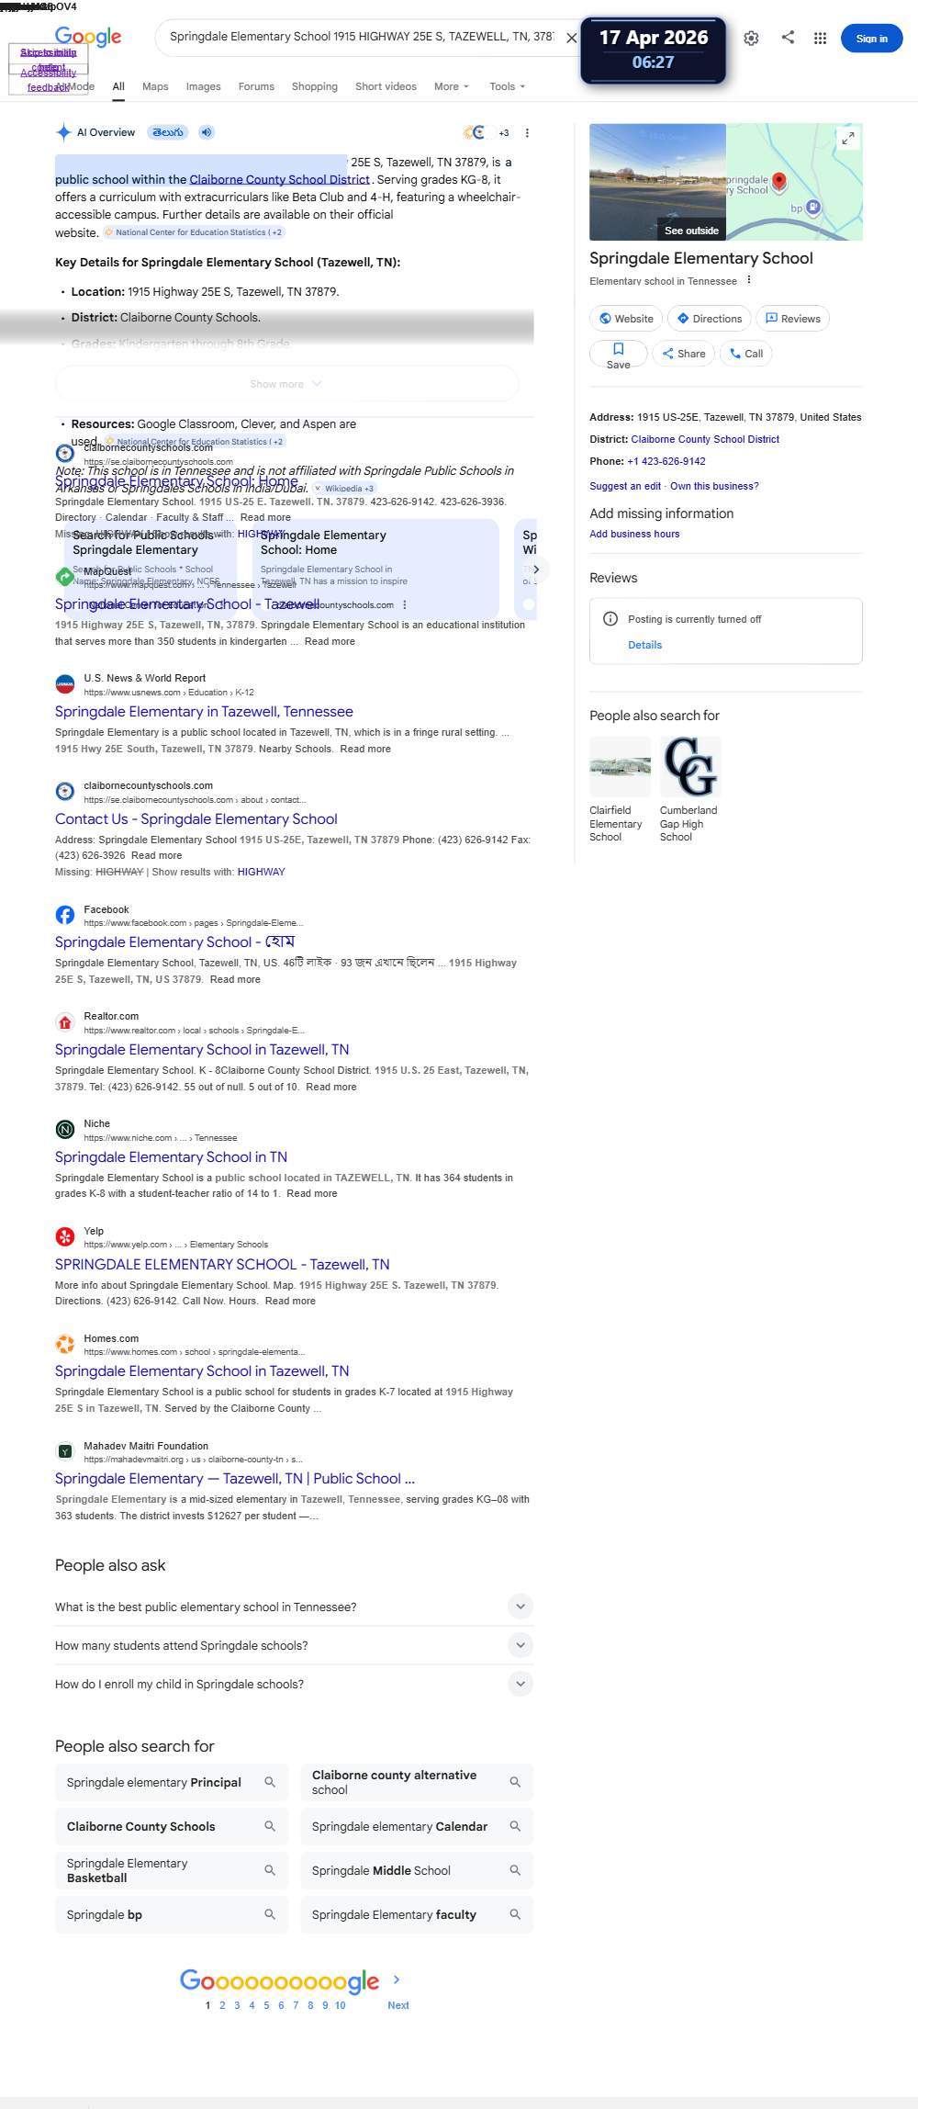929x2109 pixels.
Task: Call Springdale Elementary School
Action: pyautogui.click(x=746, y=354)
